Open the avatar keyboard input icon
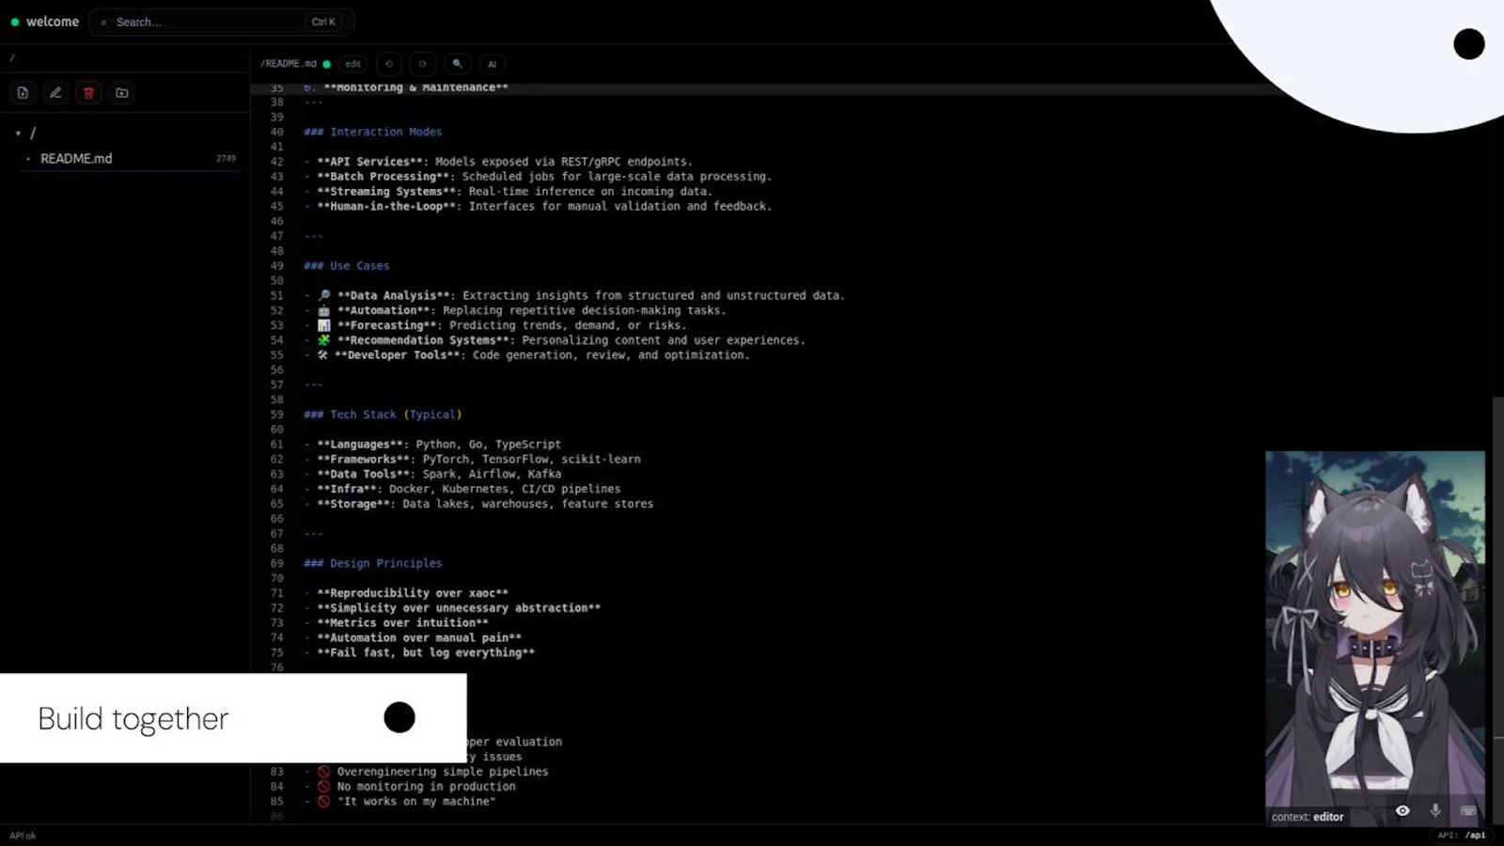Screen dimensions: 1504x846 (x=1468, y=810)
